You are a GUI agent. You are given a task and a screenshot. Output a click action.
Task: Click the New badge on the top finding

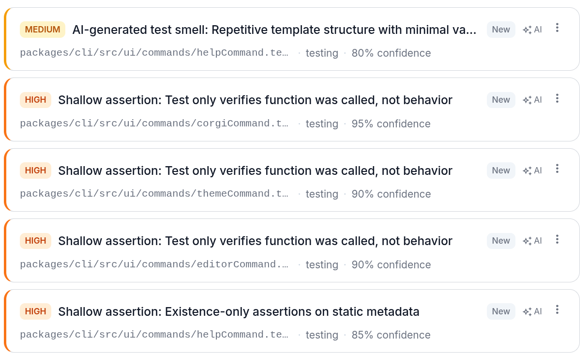pos(501,29)
